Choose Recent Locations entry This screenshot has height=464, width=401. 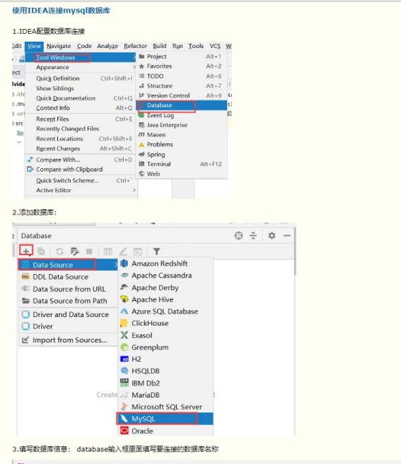[x=81, y=139]
